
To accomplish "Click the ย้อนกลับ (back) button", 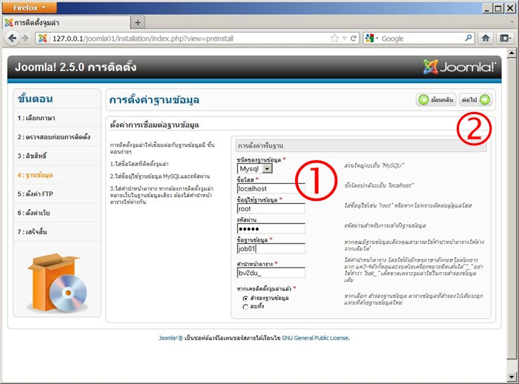I will pos(436,99).
